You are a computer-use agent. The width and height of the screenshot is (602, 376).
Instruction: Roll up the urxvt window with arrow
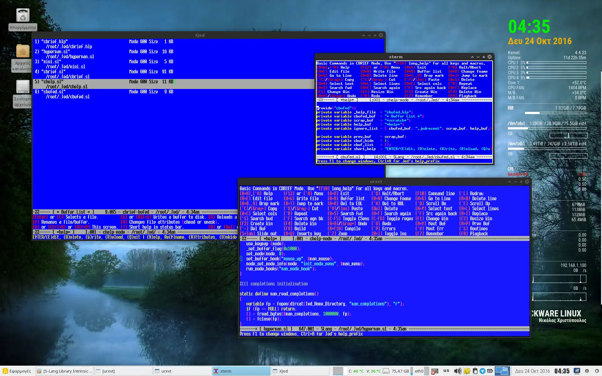coord(510,182)
